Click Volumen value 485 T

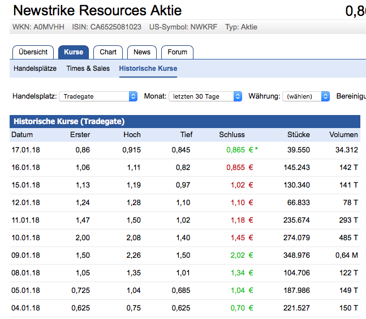(348, 237)
